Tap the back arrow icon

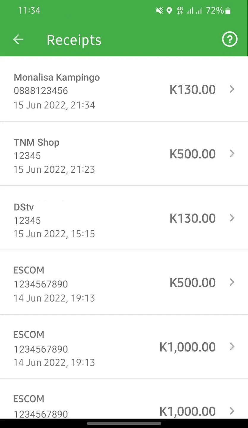[x=18, y=40]
